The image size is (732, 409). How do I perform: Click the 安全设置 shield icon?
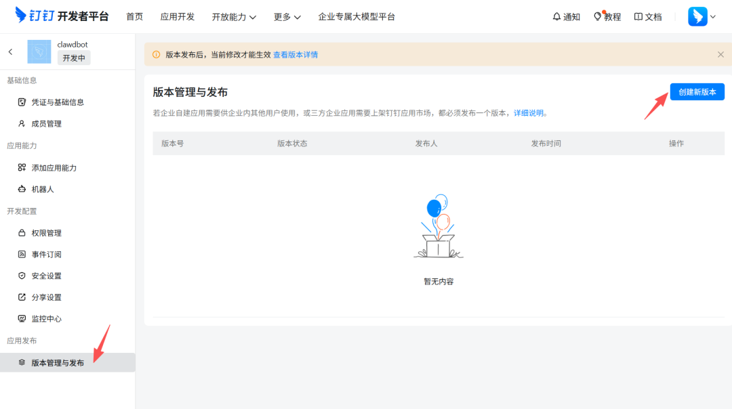click(x=22, y=276)
